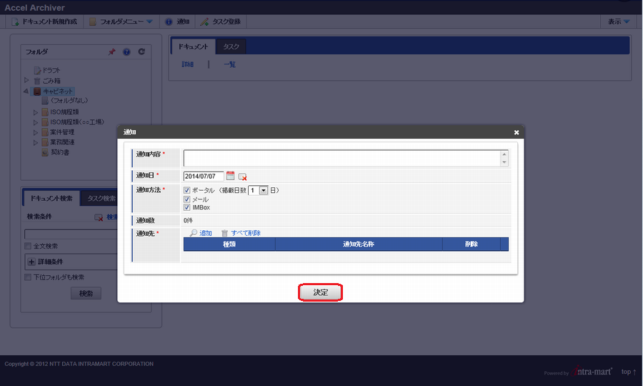This screenshot has width=643, height=386.
Task: Click タスク登録 in the toolbar
Action: tap(221, 21)
